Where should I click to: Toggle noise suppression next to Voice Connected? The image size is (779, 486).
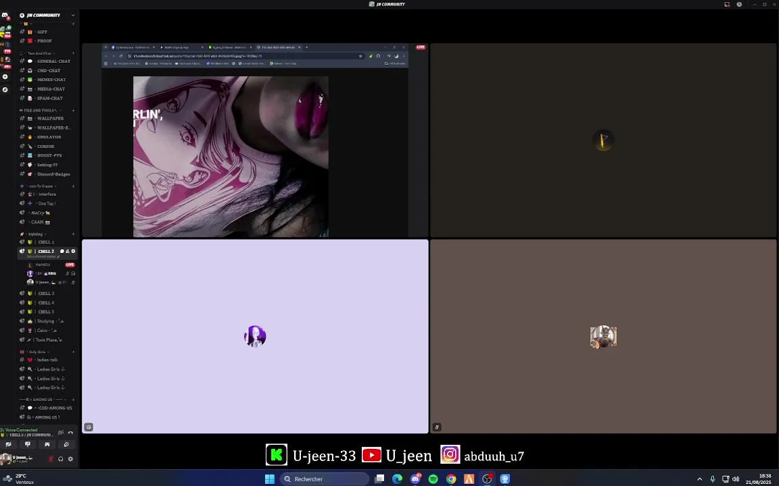click(61, 433)
